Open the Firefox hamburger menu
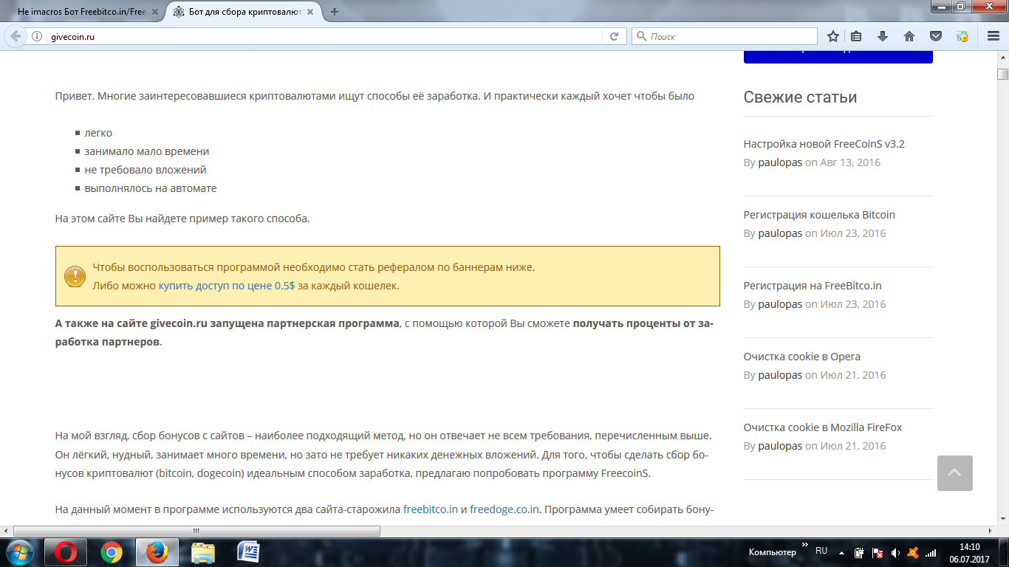 tap(993, 36)
